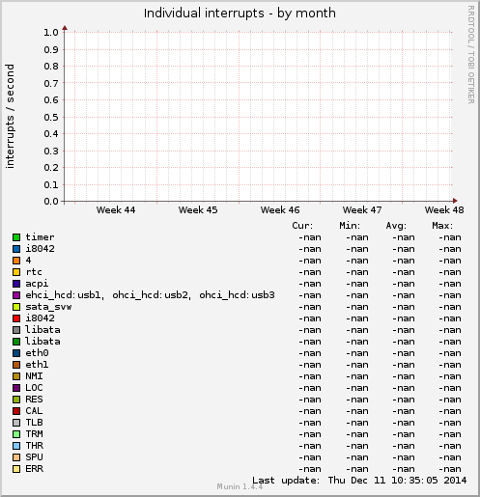Click the Max '-nan' value in the sata_svw row
The width and height of the screenshot is (480, 497).
click(x=450, y=307)
